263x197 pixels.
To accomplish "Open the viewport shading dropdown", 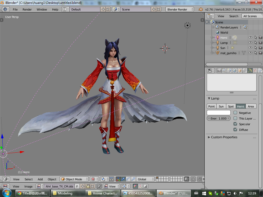I will (x=95, y=179).
